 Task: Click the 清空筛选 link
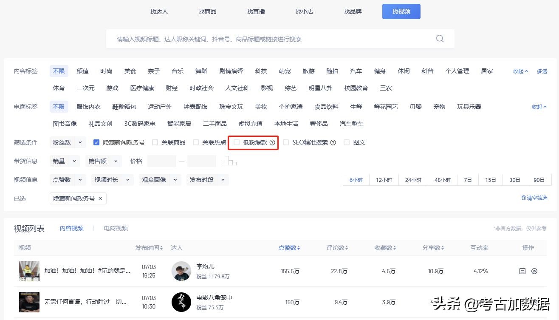[x=537, y=197]
